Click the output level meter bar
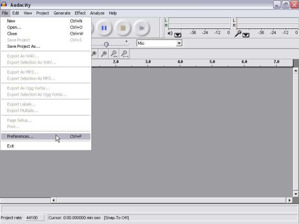299x224 pixels. (199, 23)
